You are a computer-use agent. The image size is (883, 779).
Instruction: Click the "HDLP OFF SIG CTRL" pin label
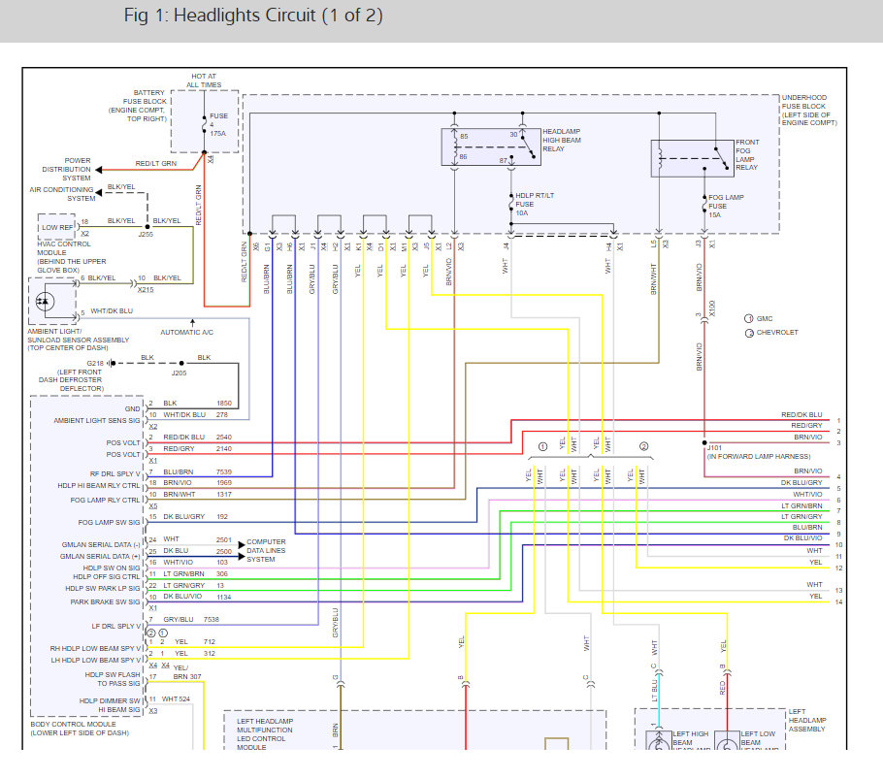107,576
